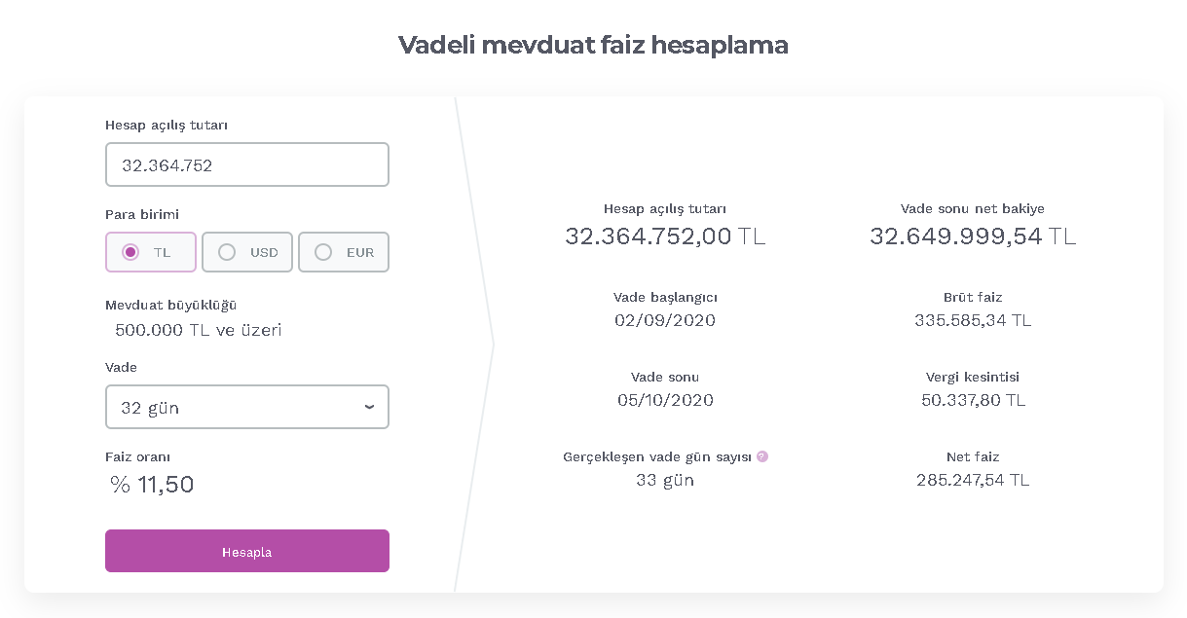The image size is (1187, 618).
Task: Click the help icon beside Gerçekleşen vade gün sayısı
Action: click(762, 456)
